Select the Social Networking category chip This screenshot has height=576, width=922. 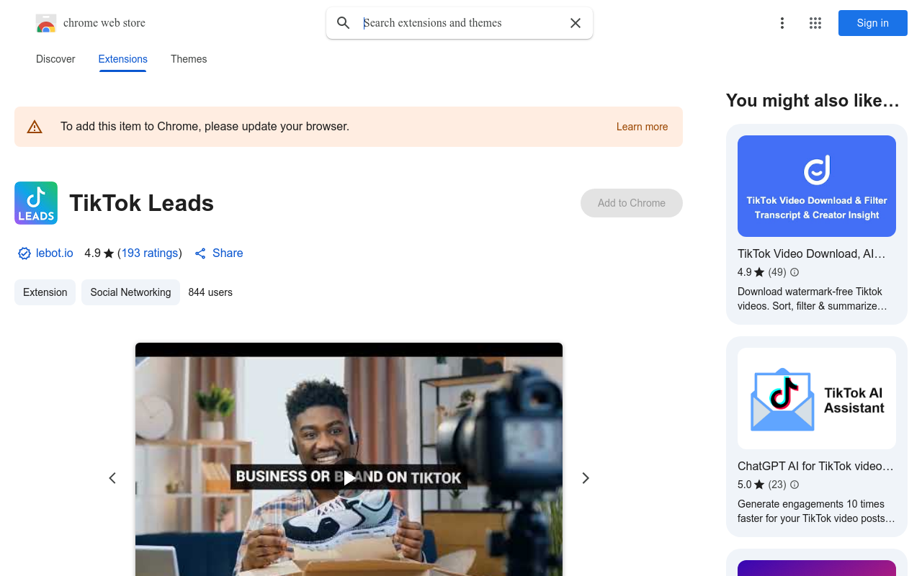click(x=130, y=292)
